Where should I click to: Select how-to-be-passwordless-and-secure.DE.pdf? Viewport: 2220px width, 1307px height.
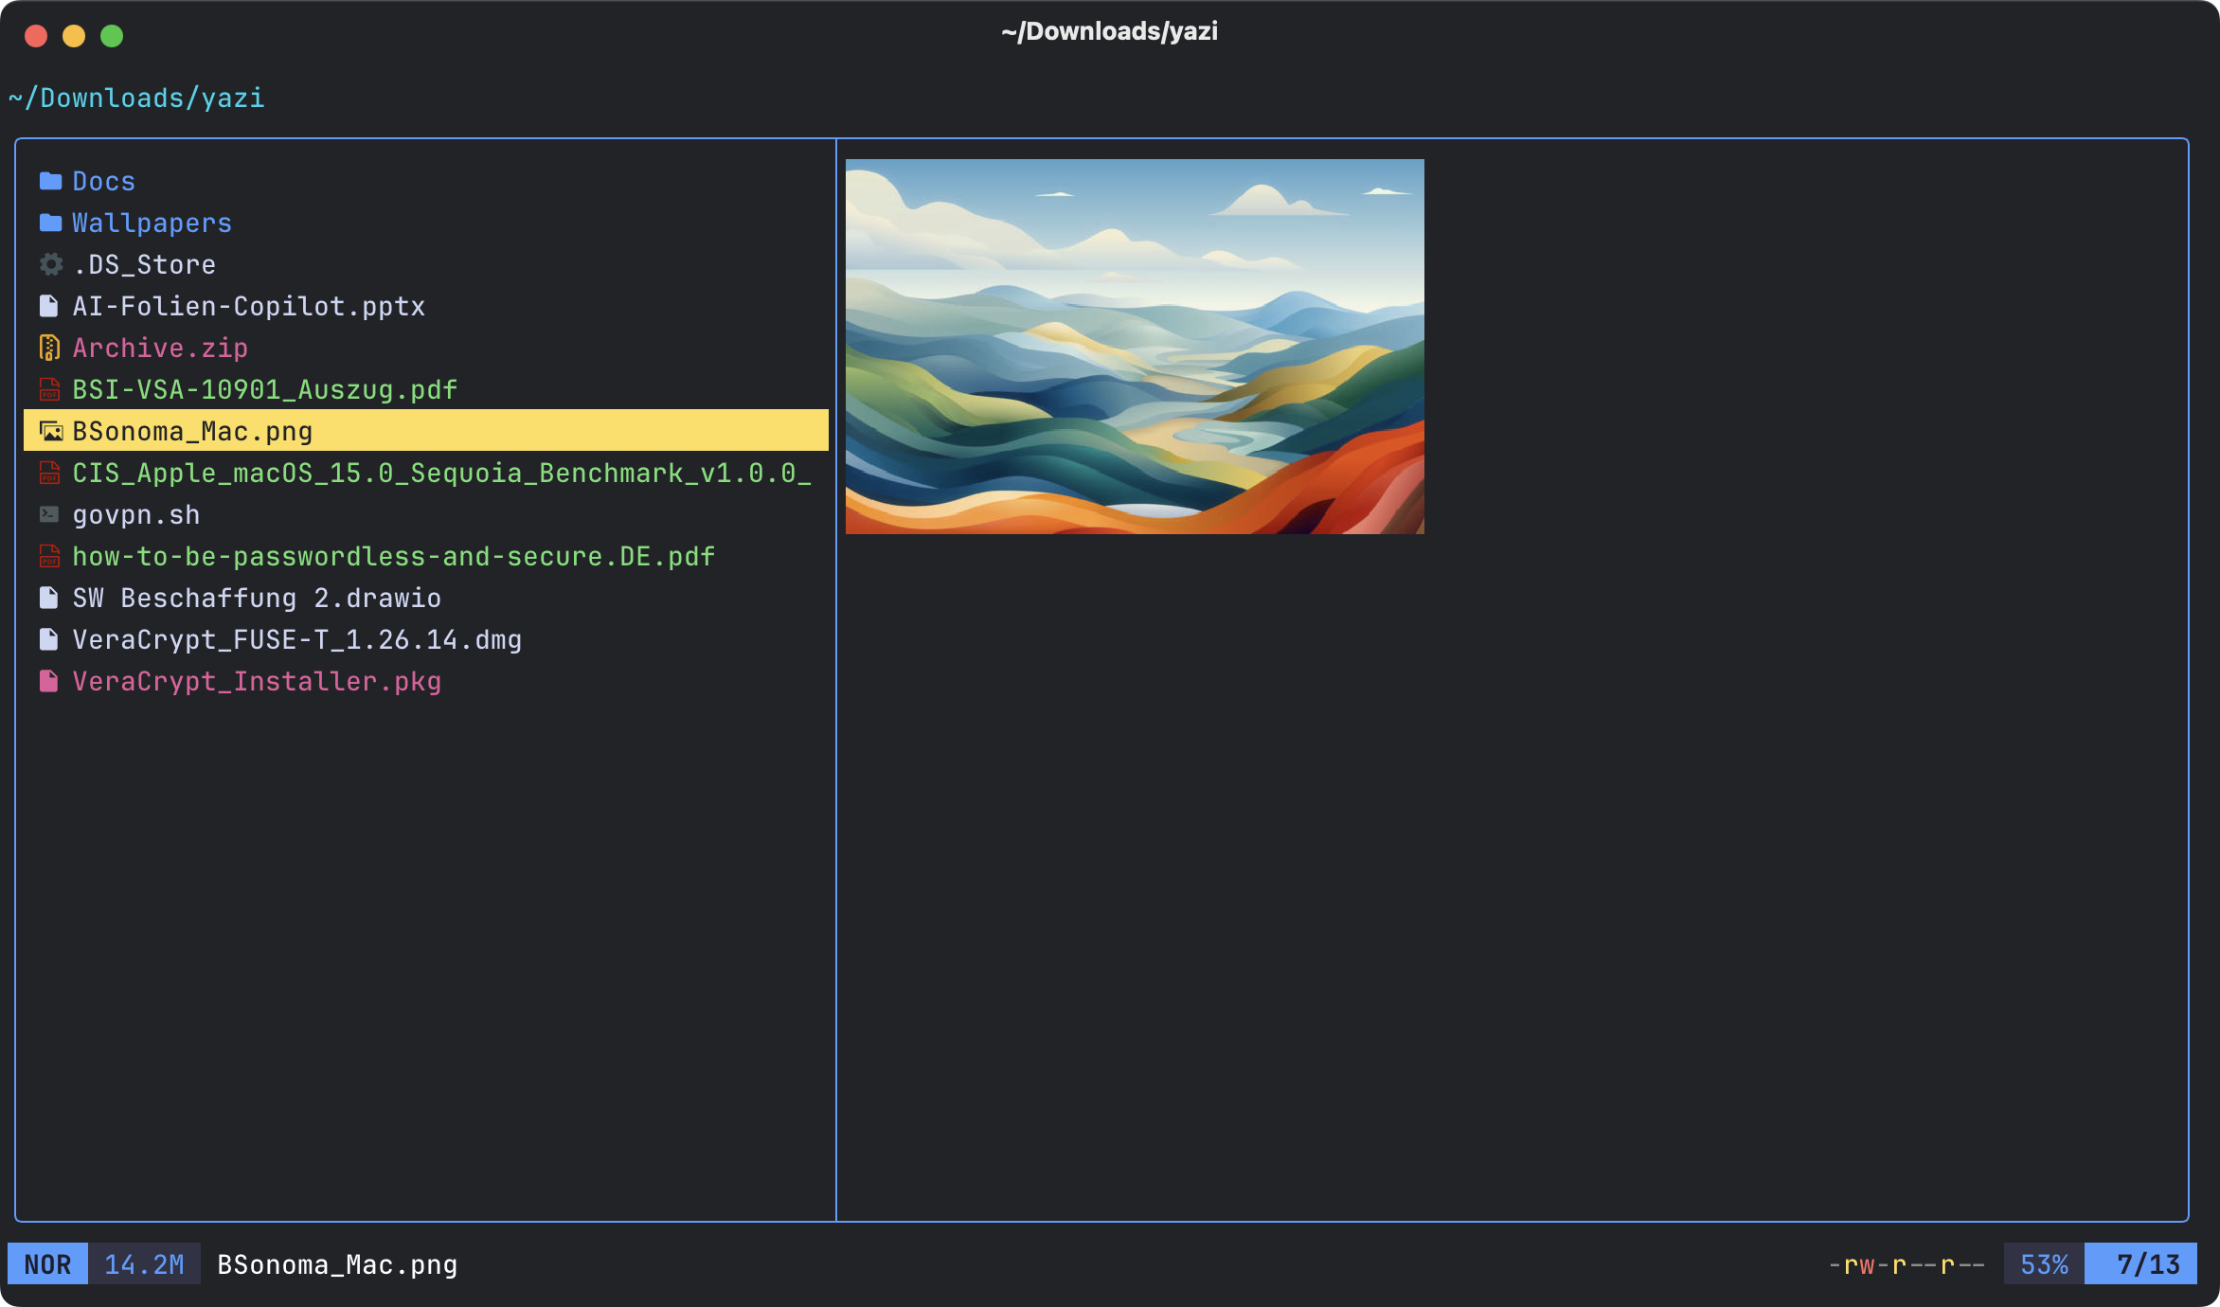pyautogui.click(x=394, y=556)
